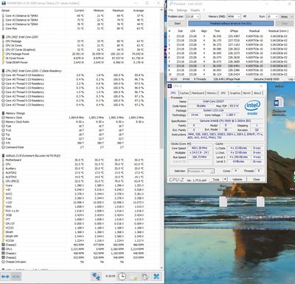Select the left blank file icon on desktop
295x284 pixels.
click(x=223, y=202)
